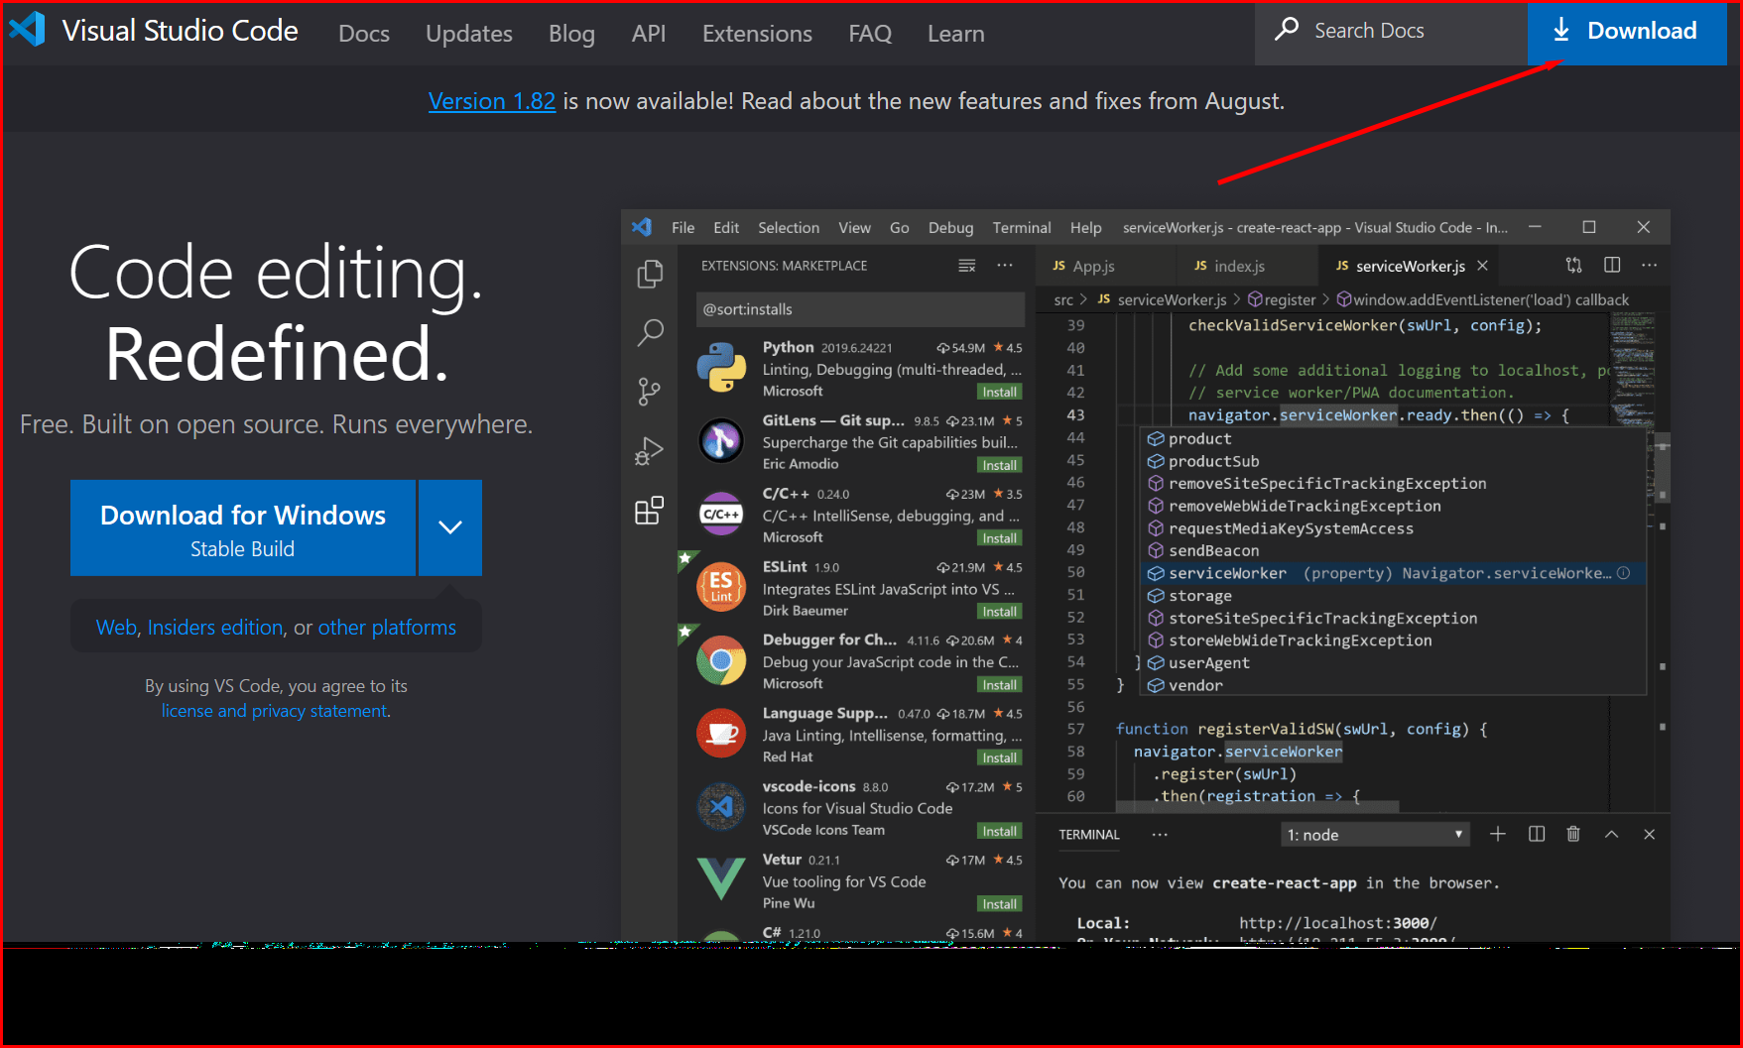Install the GitLens extension
The image size is (1743, 1048).
click(999, 465)
